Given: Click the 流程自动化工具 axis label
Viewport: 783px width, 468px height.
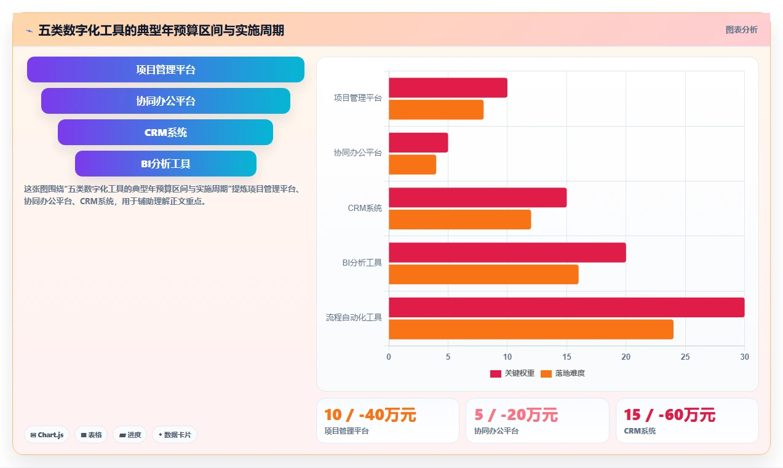Looking at the screenshot, I should [x=354, y=318].
